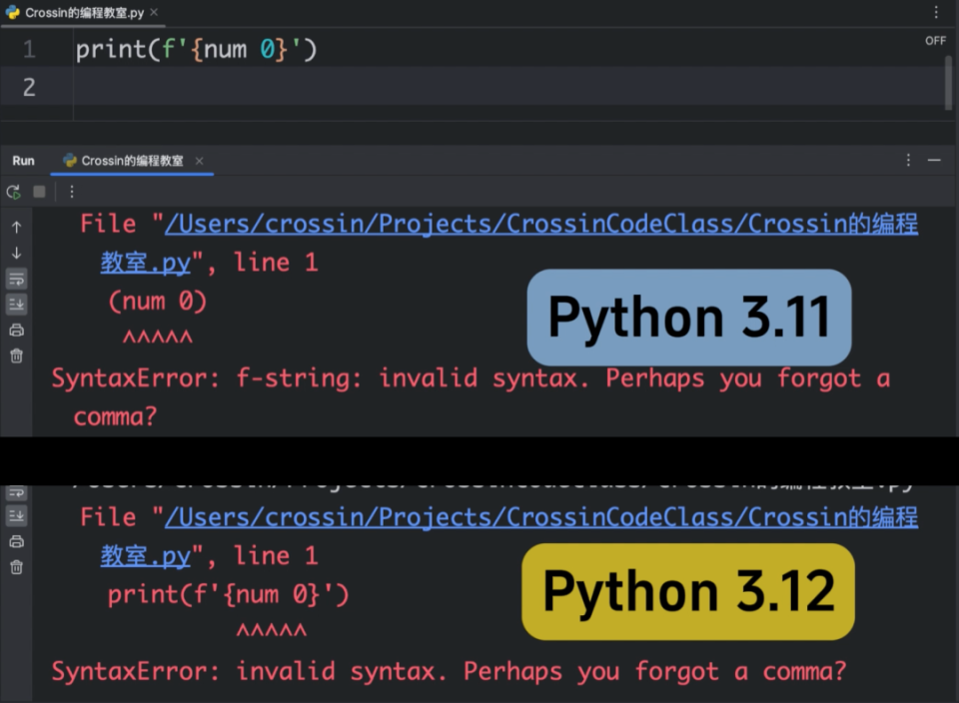Click the Rerun icon in Run toolbar
Screen dimensions: 959x703
coord(13,192)
